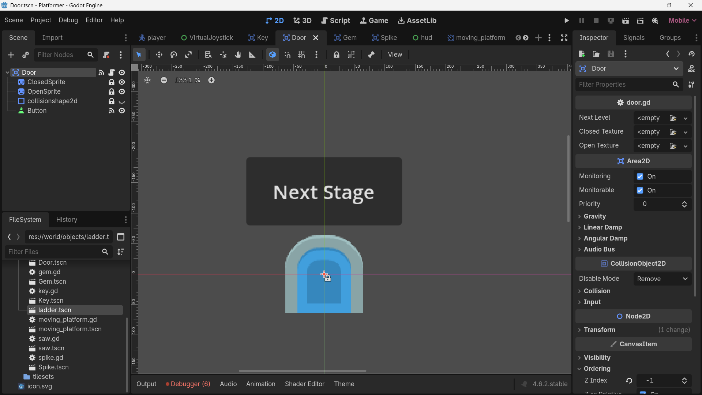702x395 pixels.
Task: Add a new scene tab
Action: click(538, 38)
